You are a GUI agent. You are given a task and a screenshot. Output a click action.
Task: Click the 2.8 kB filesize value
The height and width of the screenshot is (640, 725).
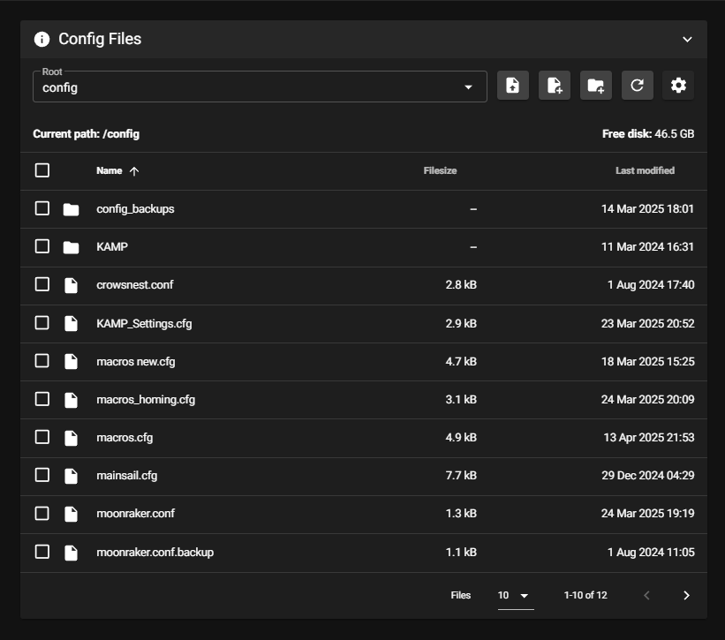click(461, 284)
